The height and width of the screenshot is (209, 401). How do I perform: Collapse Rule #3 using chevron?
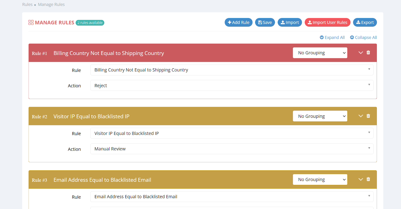click(x=361, y=179)
